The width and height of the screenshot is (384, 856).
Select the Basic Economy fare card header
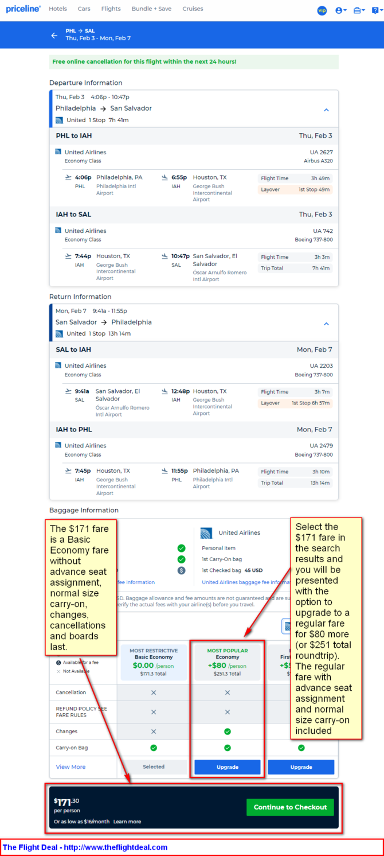coord(154,662)
